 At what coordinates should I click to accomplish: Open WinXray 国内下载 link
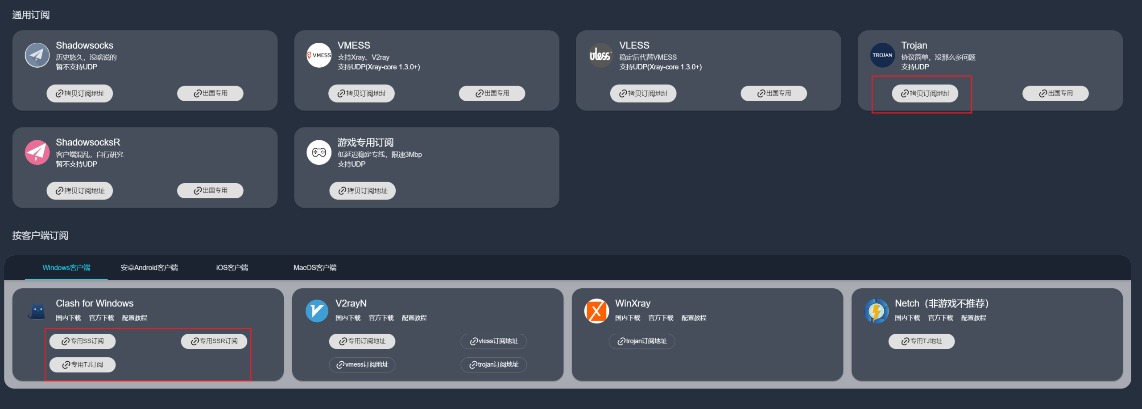pyautogui.click(x=628, y=318)
